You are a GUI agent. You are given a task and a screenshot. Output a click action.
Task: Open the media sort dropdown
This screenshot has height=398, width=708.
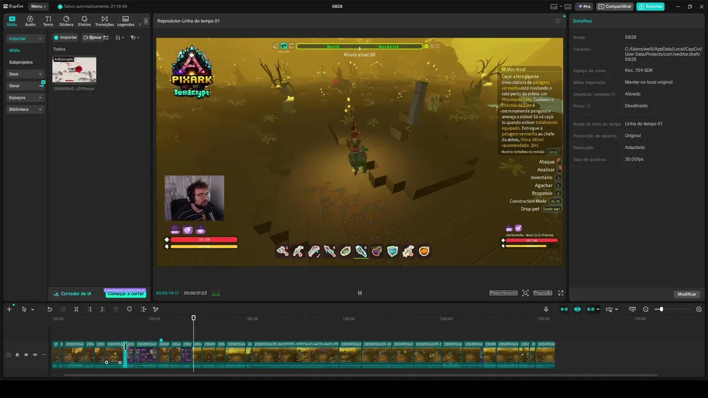pos(119,38)
